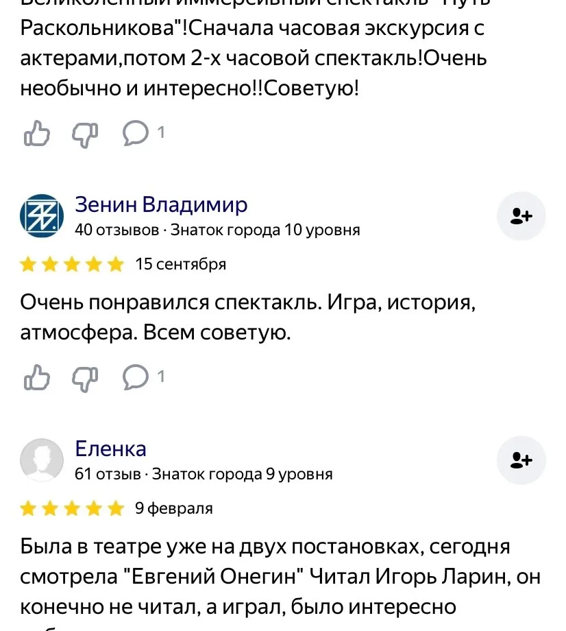Image resolution: width=566 pixels, height=631 pixels.
Task: Dislike Зенин Владимир's review
Action: [x=85, y=379]
